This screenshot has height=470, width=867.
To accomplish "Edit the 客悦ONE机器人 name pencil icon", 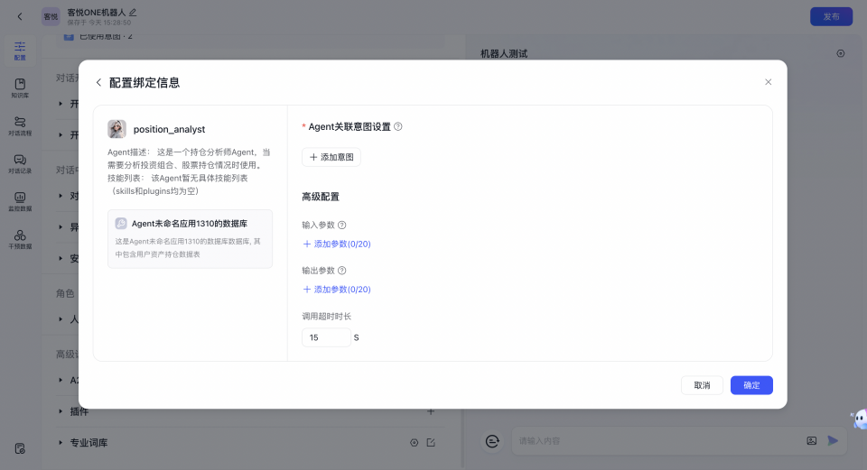I will [133, 12].
